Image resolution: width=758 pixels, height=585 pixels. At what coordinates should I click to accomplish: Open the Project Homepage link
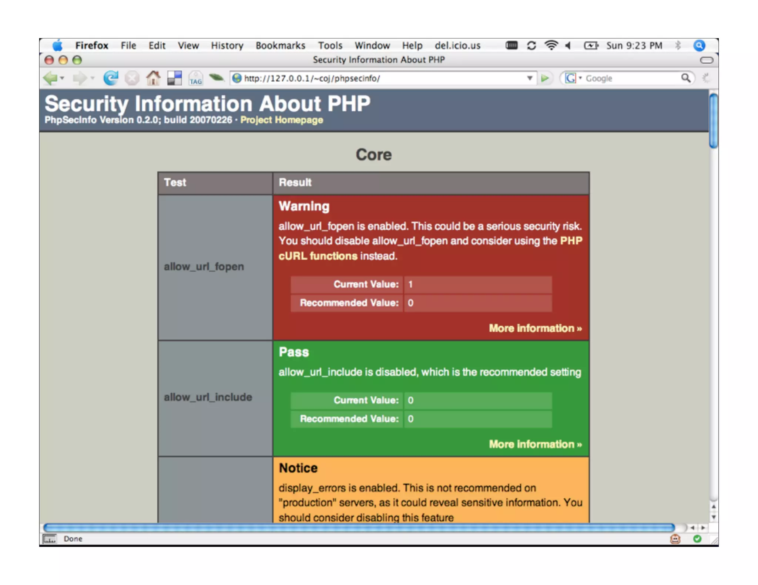pyautogui.click(x=281, y=120)
